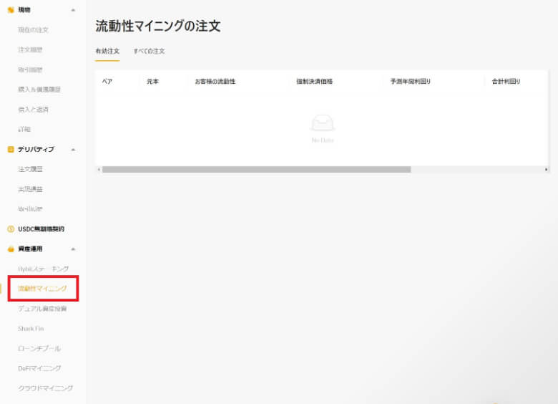The height and width of the screenshot is (404, 558).
Task: Click the 強制決済価格 column header
Action: point(315,82)
